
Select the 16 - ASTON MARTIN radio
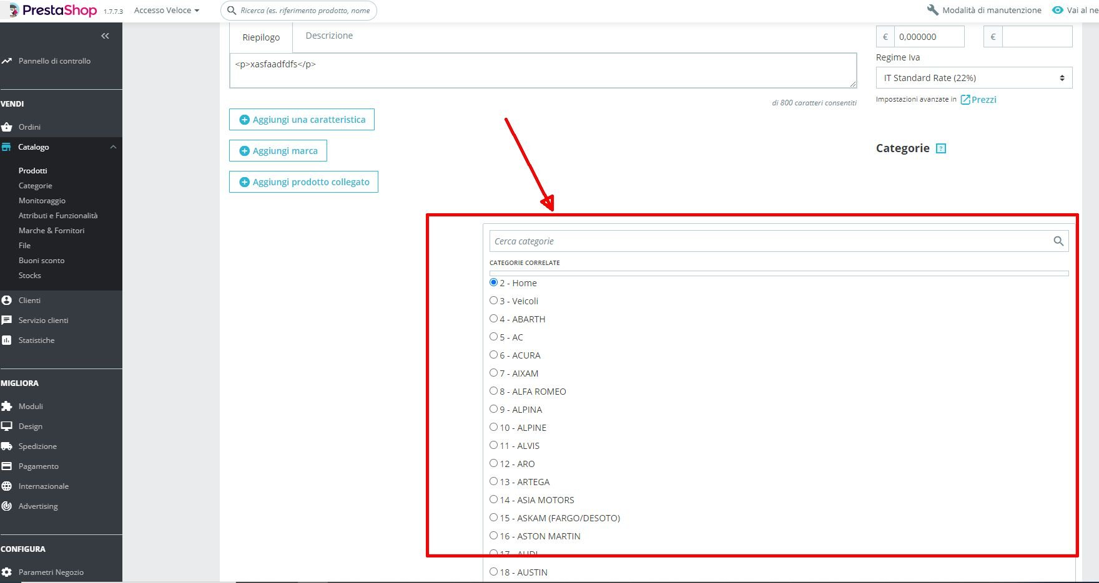click(494, 536)
